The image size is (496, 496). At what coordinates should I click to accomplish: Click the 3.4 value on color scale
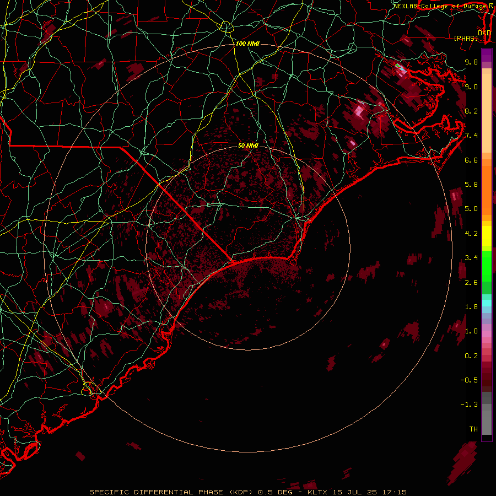click(471, 258)
